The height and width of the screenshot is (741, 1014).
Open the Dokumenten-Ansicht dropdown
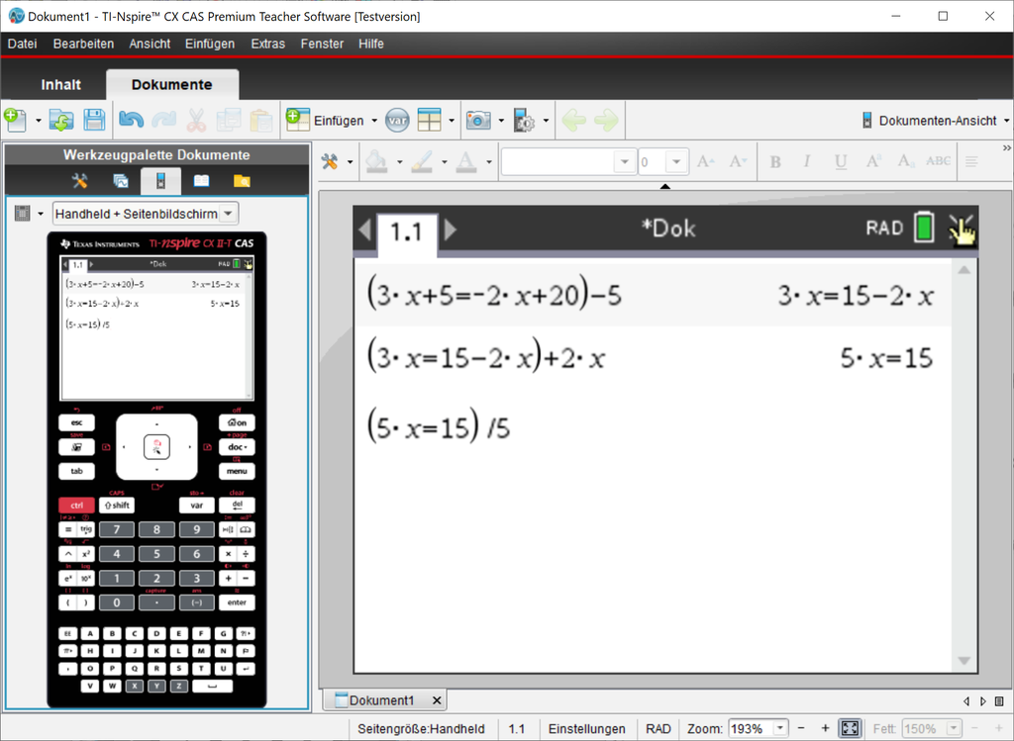pos(935,121)
